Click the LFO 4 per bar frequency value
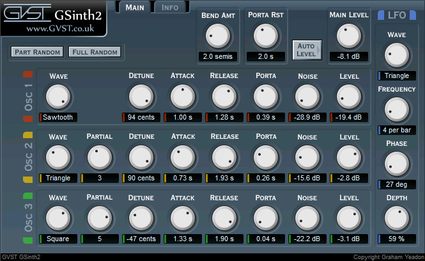Screen dimensions: 425x261 tap(397, 130)
